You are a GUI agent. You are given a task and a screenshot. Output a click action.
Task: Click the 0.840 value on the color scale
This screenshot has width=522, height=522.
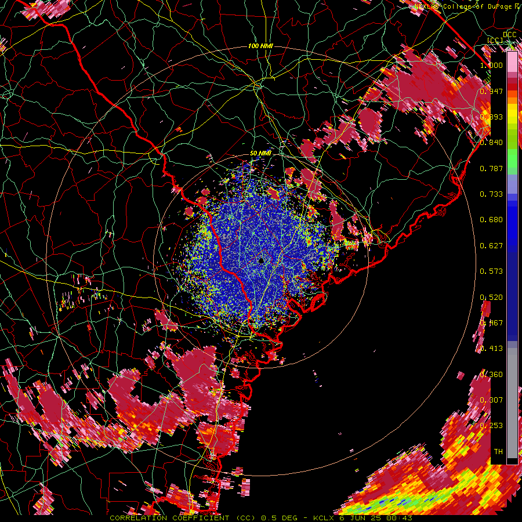(491, 143)
